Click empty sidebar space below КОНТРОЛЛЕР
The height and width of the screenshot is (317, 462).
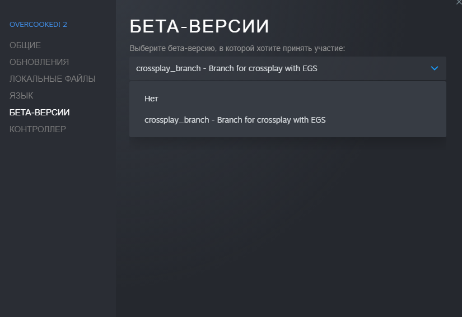(56, 224)
